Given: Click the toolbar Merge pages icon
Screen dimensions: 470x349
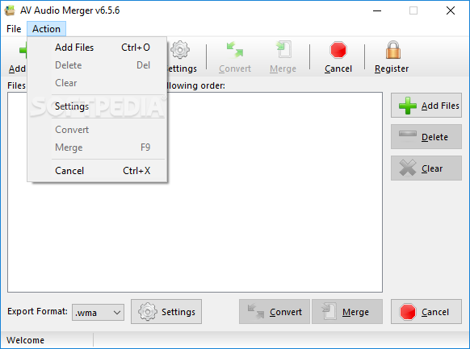Looking at the screenshot, I should coord(283,49).
